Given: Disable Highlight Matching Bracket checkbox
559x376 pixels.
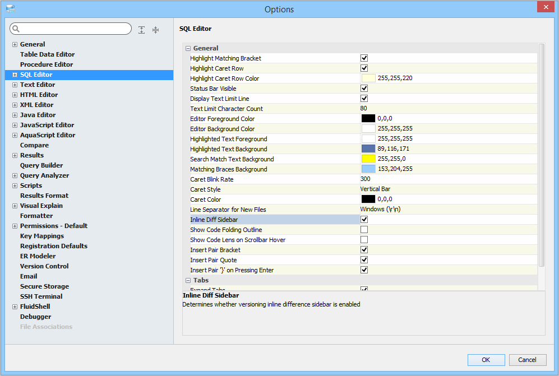Looking at the screenshot, I should (364, 58).
